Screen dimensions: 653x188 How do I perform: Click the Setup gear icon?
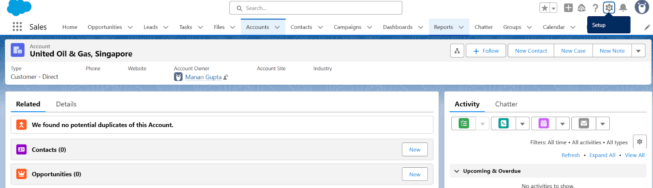tap(609, 8)
